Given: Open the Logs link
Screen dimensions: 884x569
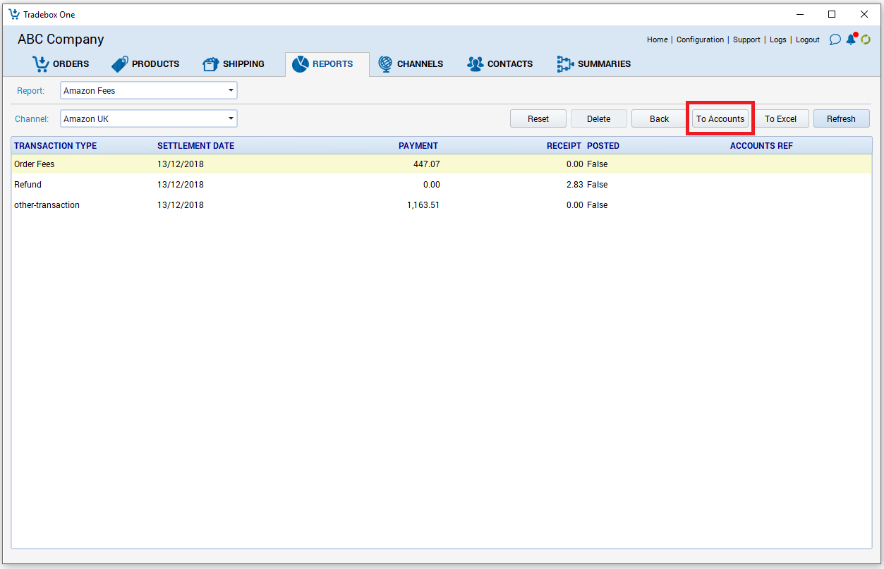Looking at the screenshot, I should click(x=778, y=39).
